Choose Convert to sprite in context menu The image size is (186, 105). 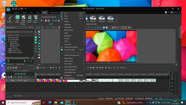click(x=73, y=50)
